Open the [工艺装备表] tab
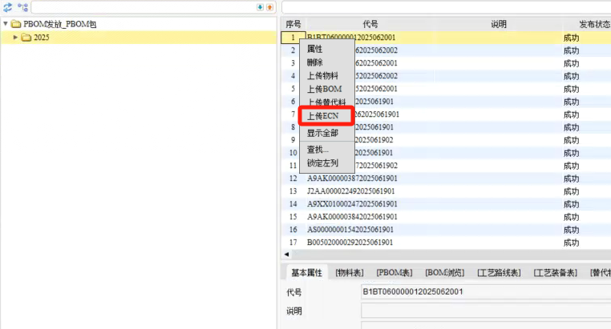This screenshot has height=329, width=611. point(556,273)
